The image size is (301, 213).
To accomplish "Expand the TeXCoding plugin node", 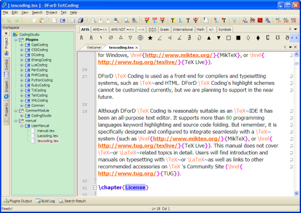I will [x=22, y=95].
